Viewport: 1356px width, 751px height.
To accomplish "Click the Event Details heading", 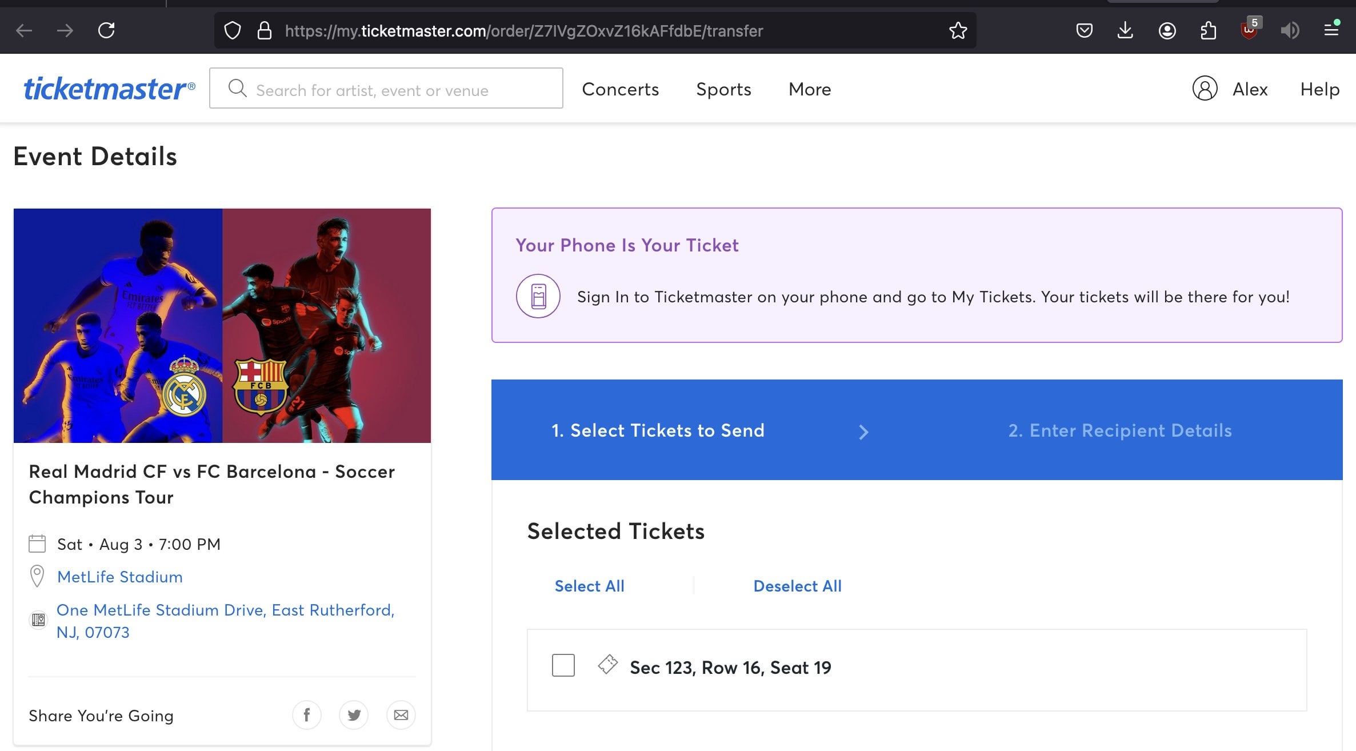I will pos(95,157).
